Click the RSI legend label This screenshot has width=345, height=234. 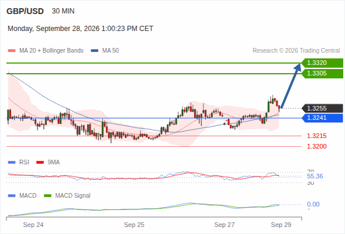pyautogui.click(x=24, y=163)
